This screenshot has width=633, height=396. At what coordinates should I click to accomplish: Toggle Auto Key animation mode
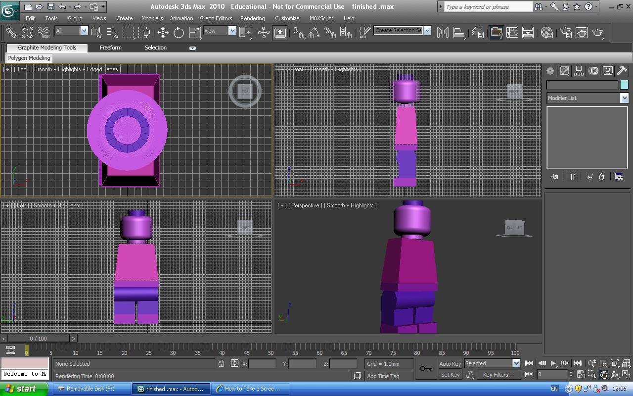pos(450,363)
